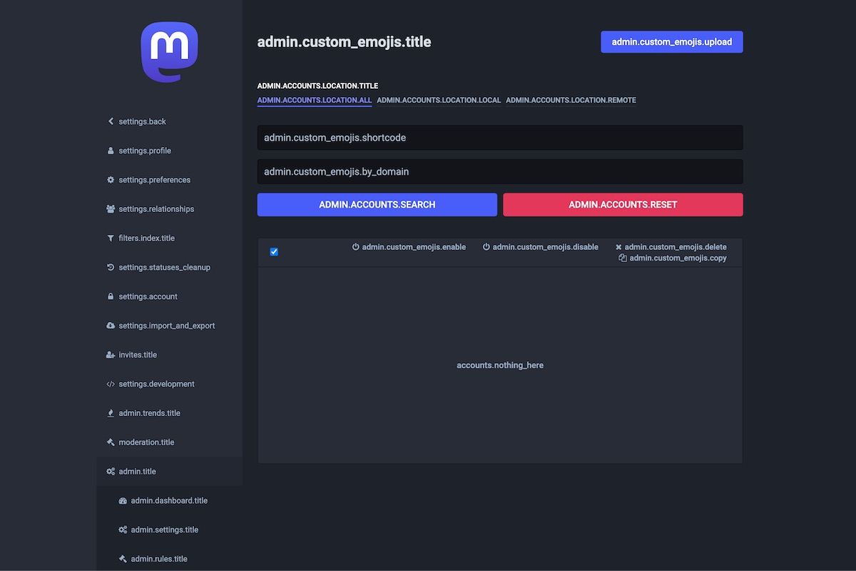Select the ADMIN.ACCOUNTS.LOCATION.REMOTE filter tab

[571, 101]
